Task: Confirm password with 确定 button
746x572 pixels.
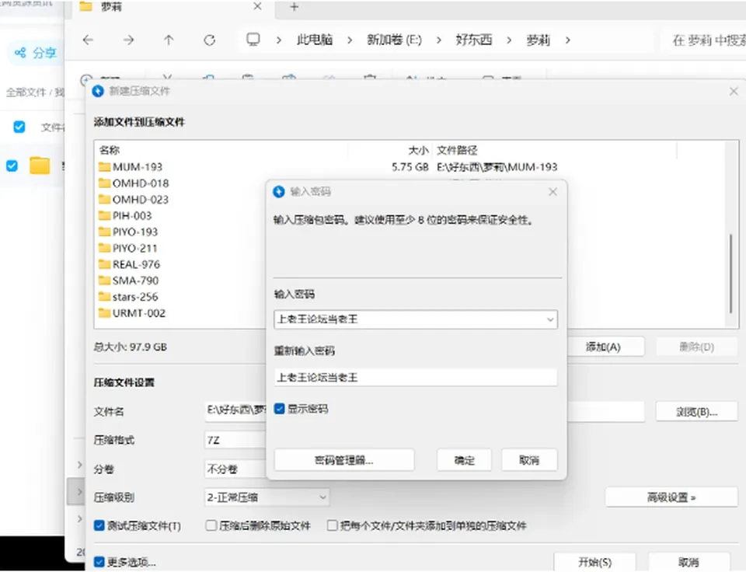Action: (464, 460)
